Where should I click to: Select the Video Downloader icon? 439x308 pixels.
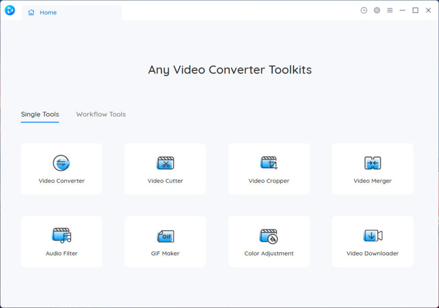click(x=373, y=236)
